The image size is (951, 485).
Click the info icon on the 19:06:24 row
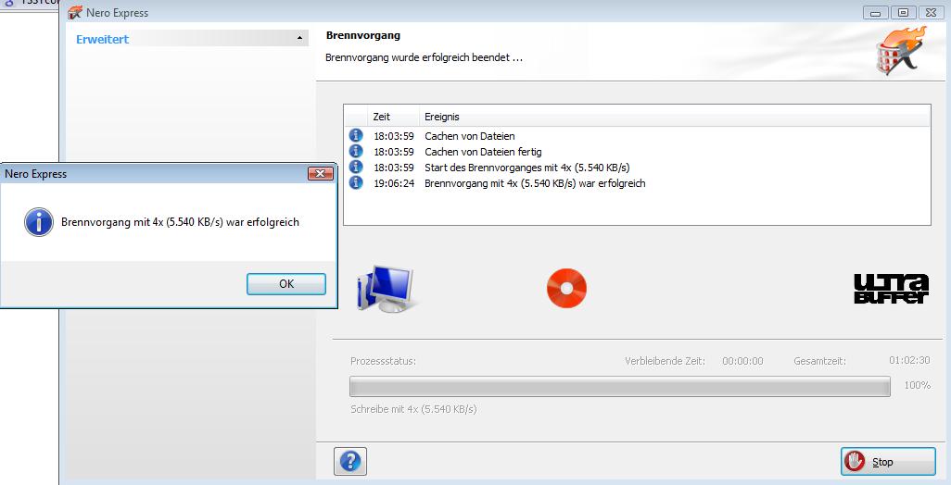click(356, 183)
